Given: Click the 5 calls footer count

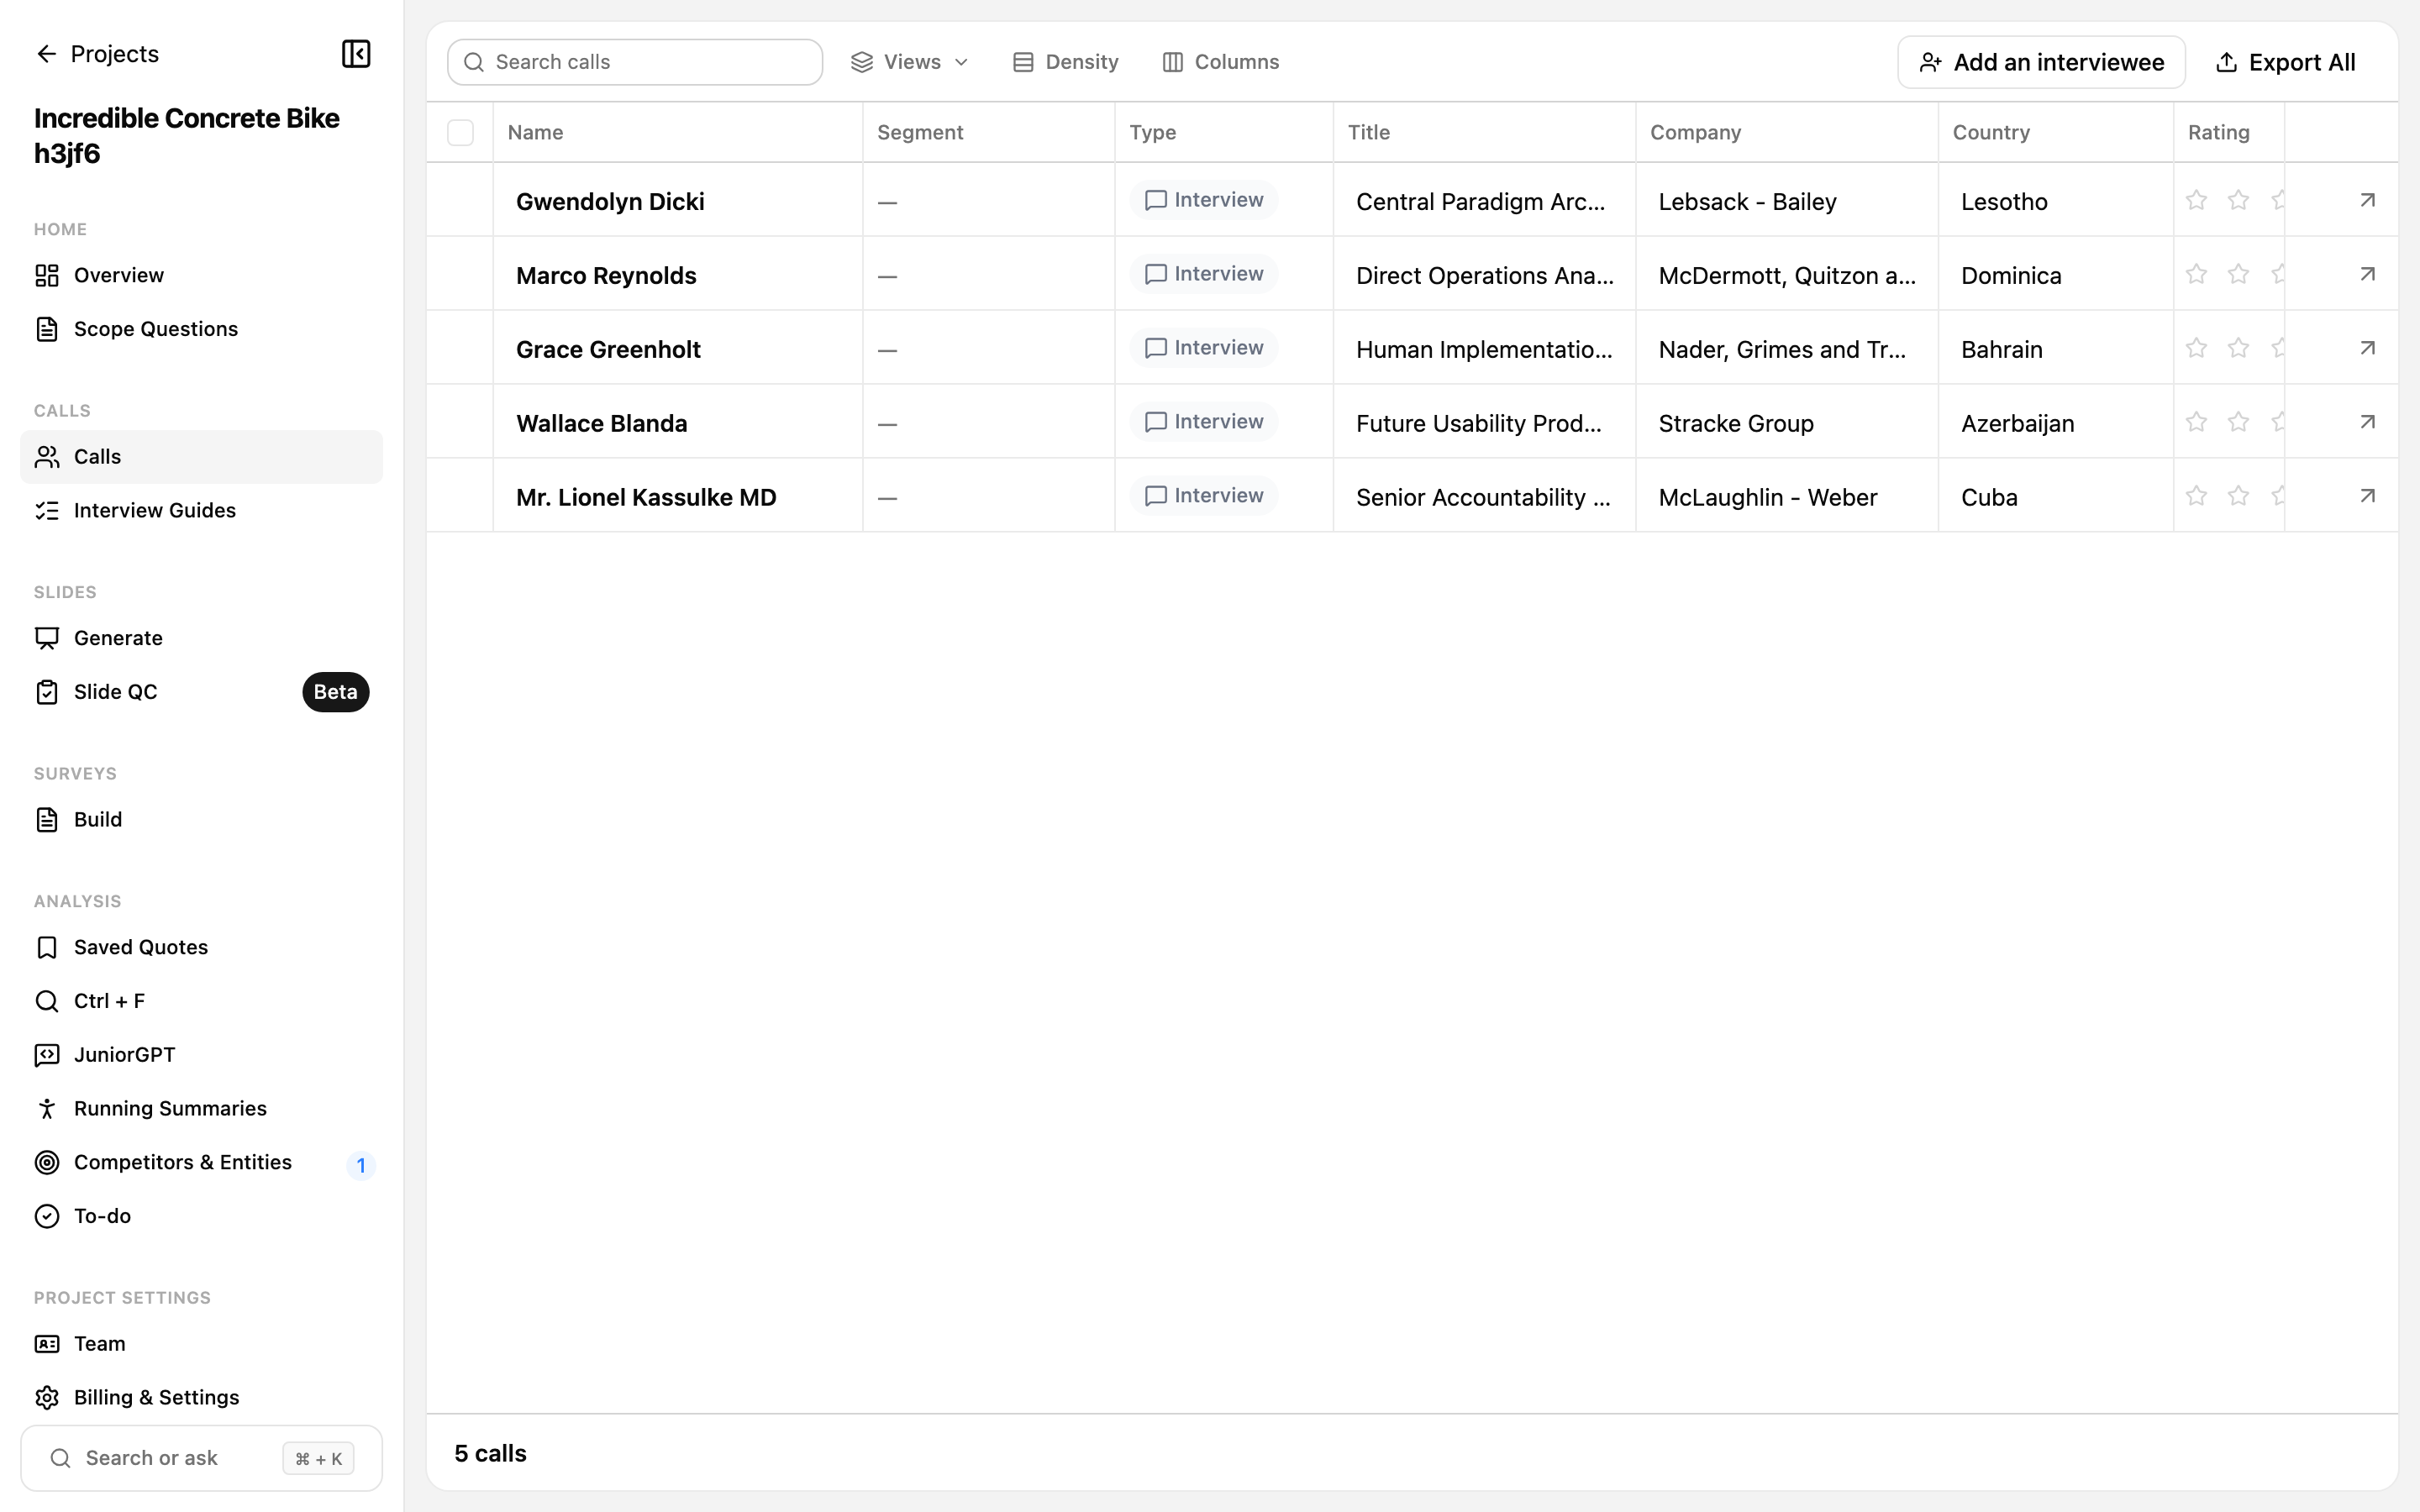Looking at the screenshot, I should (490, 1453).
